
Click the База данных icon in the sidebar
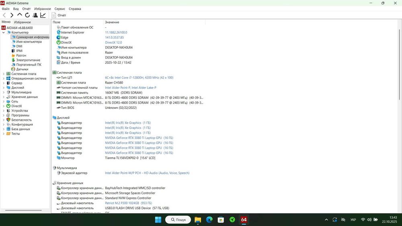click(8, 129)
